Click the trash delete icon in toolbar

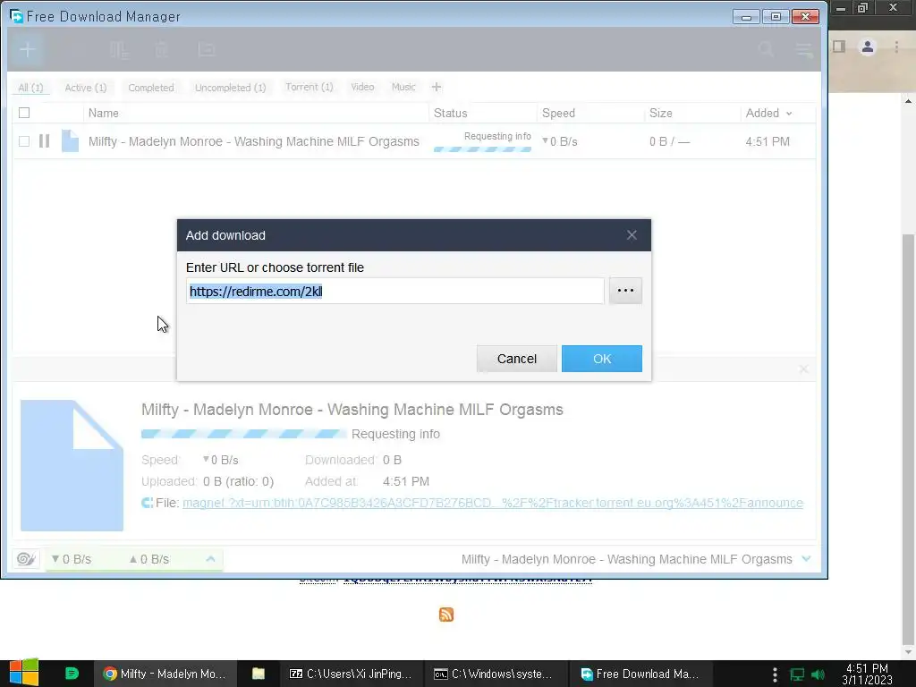[162, 50]
